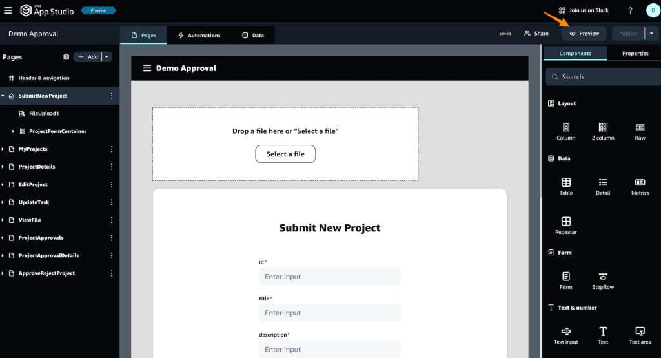Select the Text area component
This screenshot has height=358, width=661.
pyautogui.click(x=640, y=332)
